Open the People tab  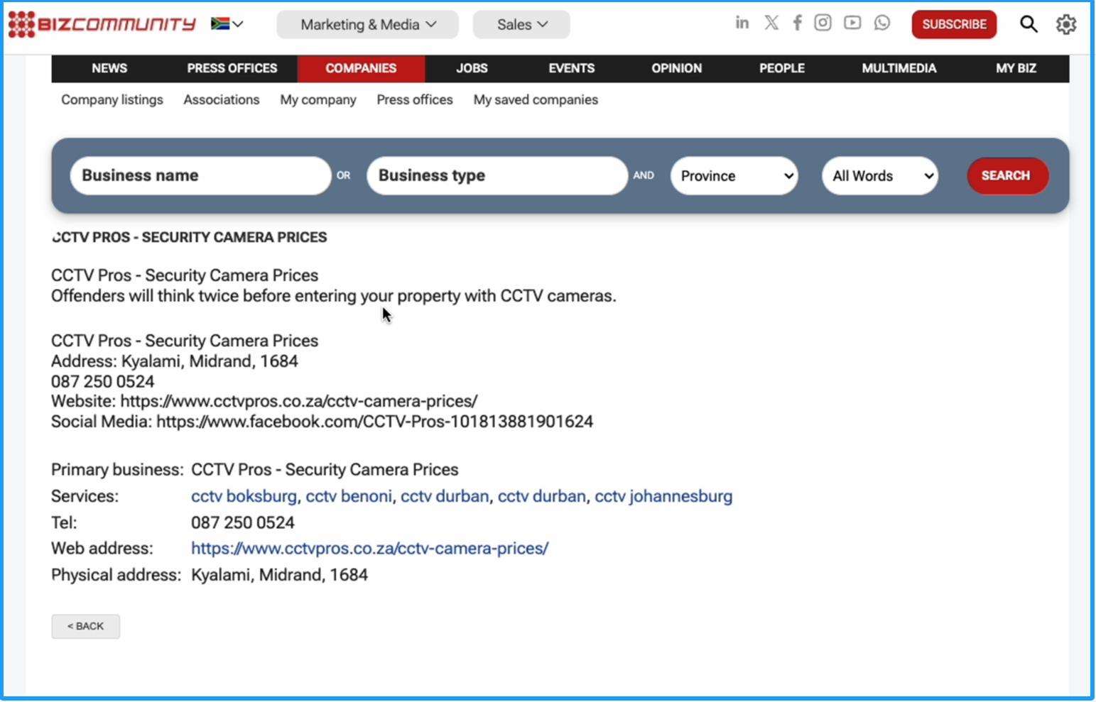pos(781,68)
